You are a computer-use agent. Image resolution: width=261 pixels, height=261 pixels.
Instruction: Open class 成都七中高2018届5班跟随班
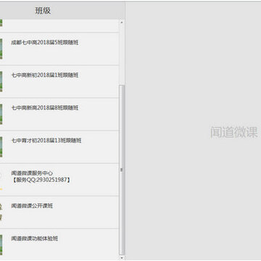[59, 49]
